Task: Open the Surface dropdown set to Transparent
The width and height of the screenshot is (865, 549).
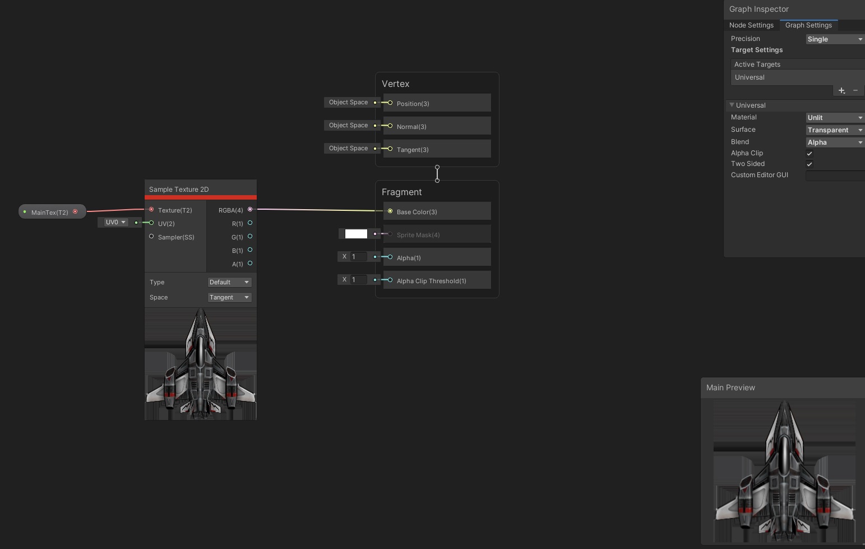Action: click(x=834, y=130)
